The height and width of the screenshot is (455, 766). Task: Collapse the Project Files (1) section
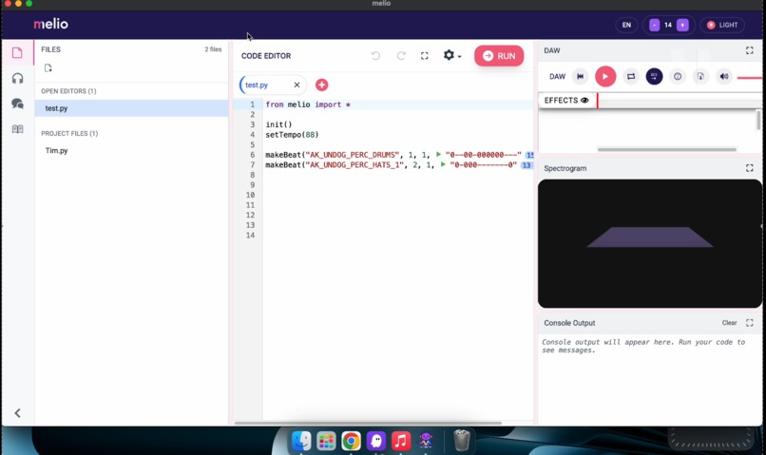pyautogui.click(x=69, y=133)
